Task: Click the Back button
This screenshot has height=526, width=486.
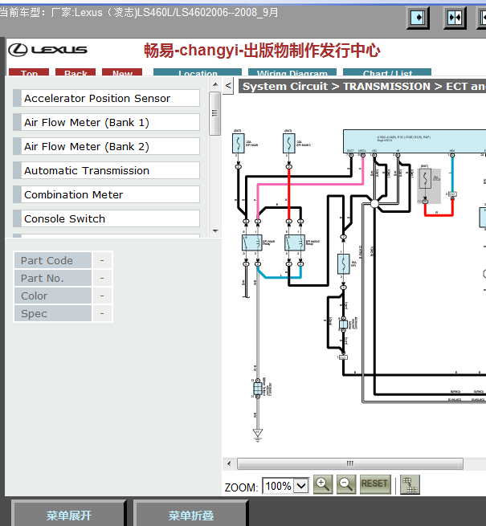Action: coord(76,72)
